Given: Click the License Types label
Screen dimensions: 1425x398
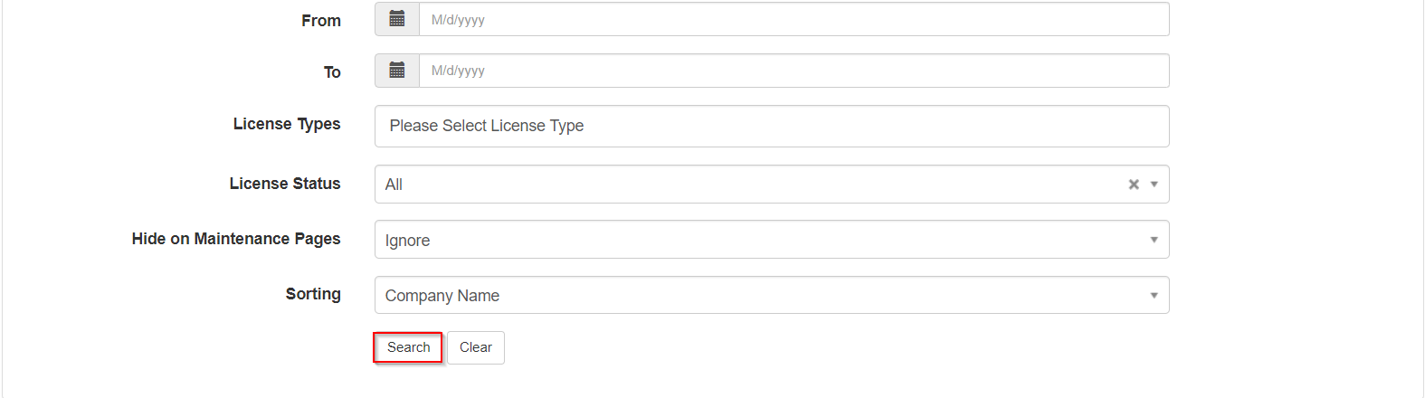Looking at the screenshot, I should (x=287, y=124).
